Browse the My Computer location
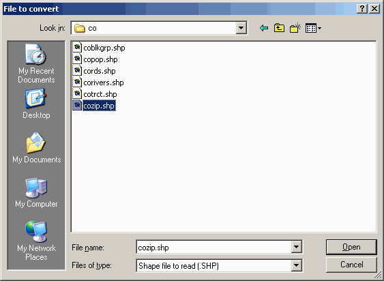 [36, 192]
